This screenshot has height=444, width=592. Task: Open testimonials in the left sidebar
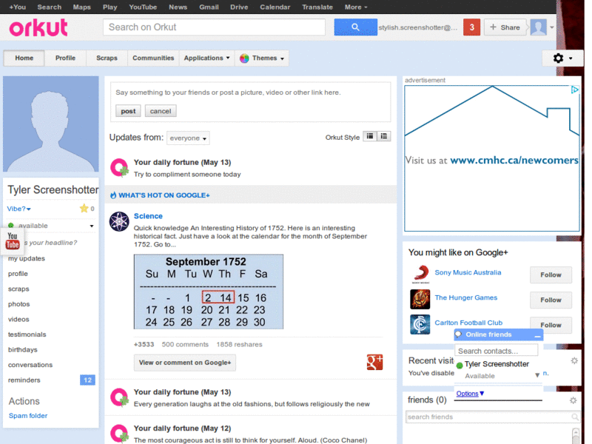click(27, 334)
